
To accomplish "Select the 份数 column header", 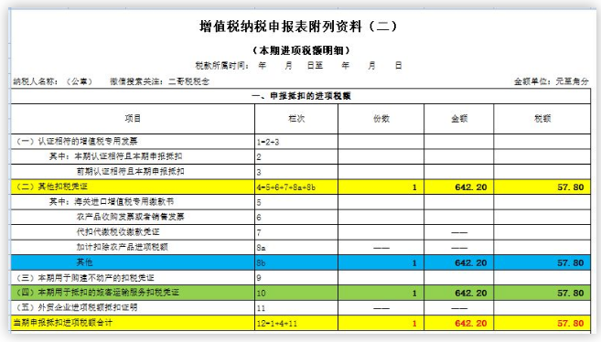I will (x=381, y=119).
